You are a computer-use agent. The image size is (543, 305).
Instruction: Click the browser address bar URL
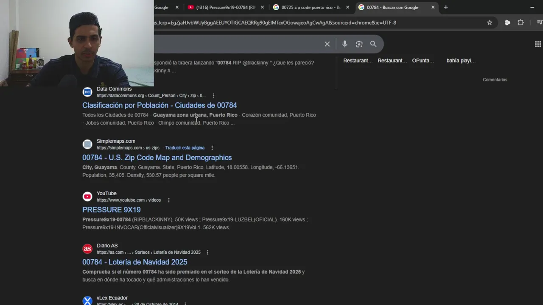pyautogui.click(x=275, y=22)
